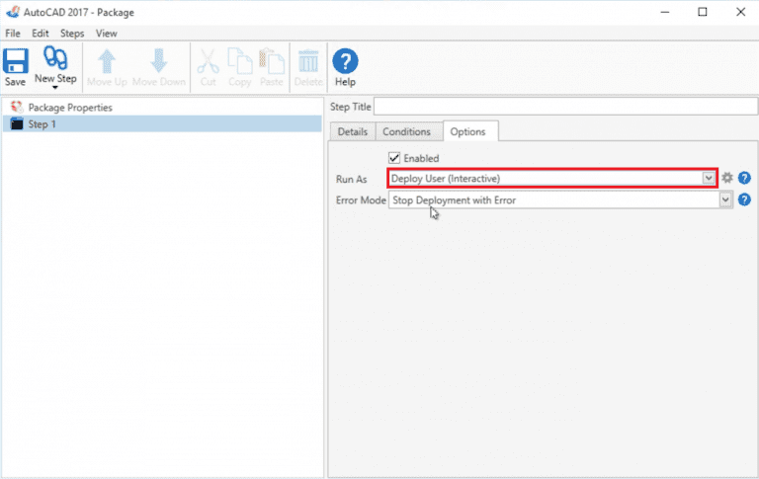Open the Steps menu
The image size is (759, 479).
[72, 34]
